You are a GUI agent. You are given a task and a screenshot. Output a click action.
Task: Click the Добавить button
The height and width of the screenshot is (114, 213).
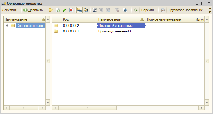[x=33, y=10]
